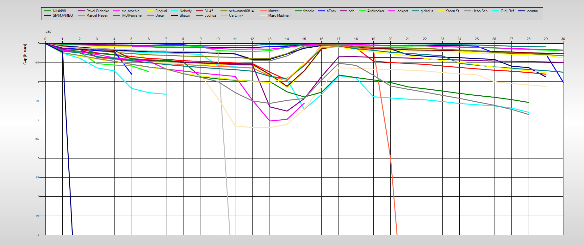Select the 31!45 legend entry
Screen dimensions: 584x245
click(x=209, y=11)
